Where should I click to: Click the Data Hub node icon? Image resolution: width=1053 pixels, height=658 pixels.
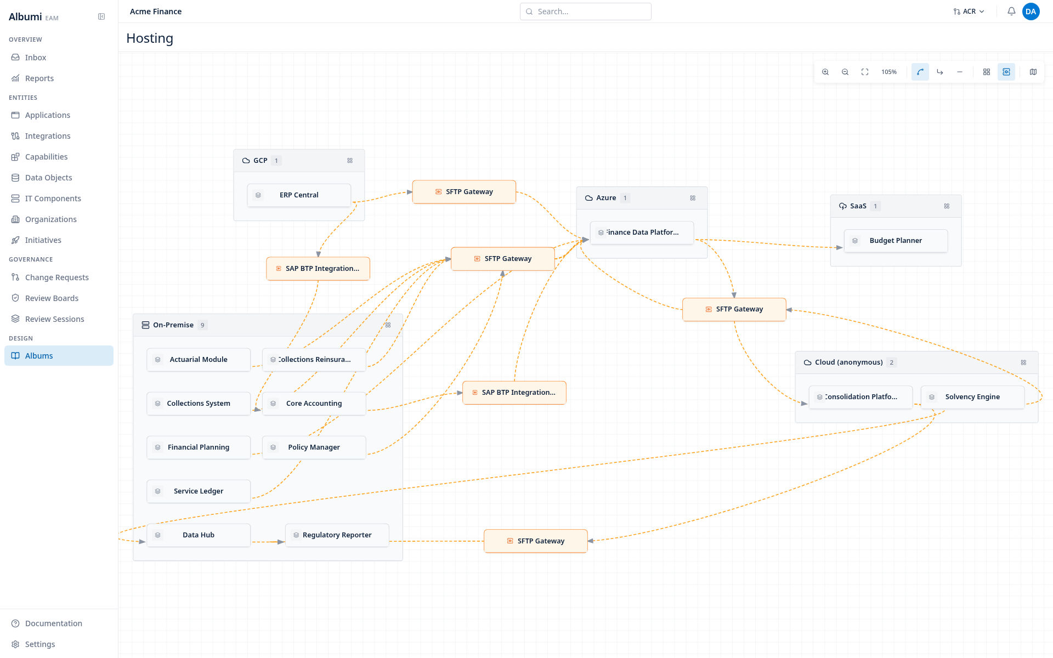pos(158,535)
